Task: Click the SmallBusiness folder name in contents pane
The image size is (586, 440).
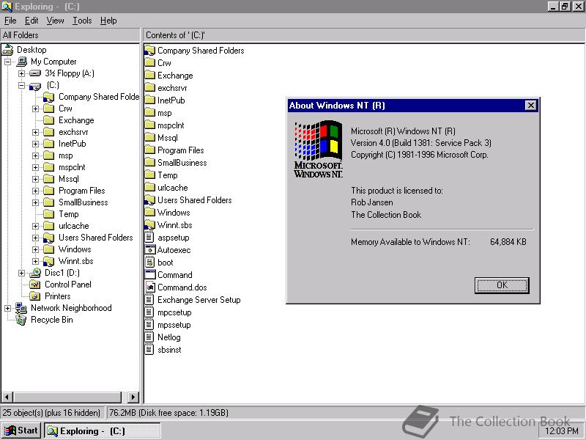Action: coord(182,163)
